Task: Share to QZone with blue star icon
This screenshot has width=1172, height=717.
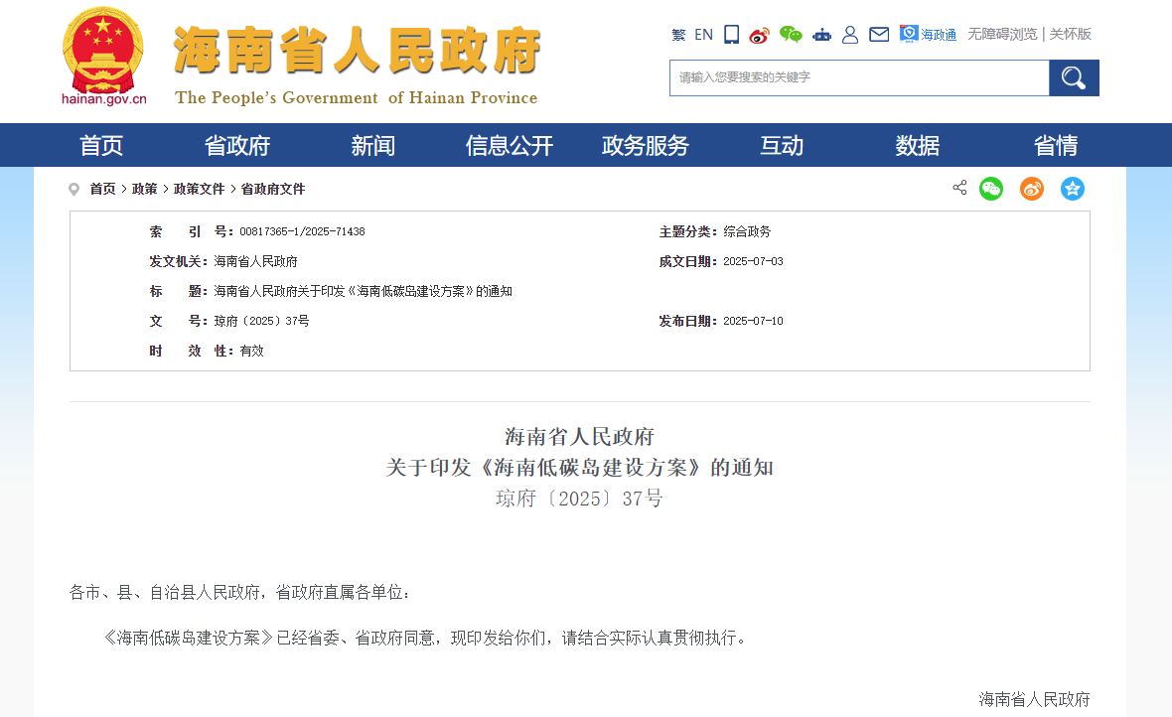Action: coord(1073,189)
